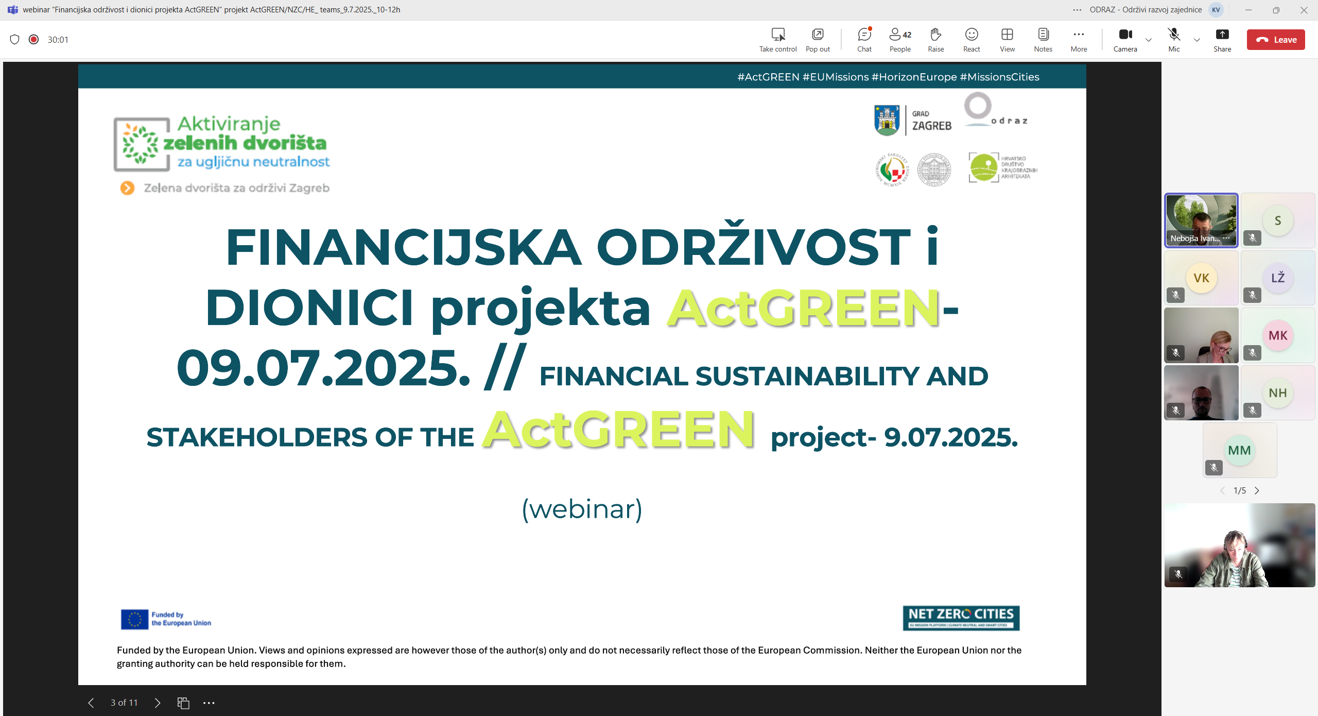Go to next slide
The image size is (1318, 716).
[158, 703]
